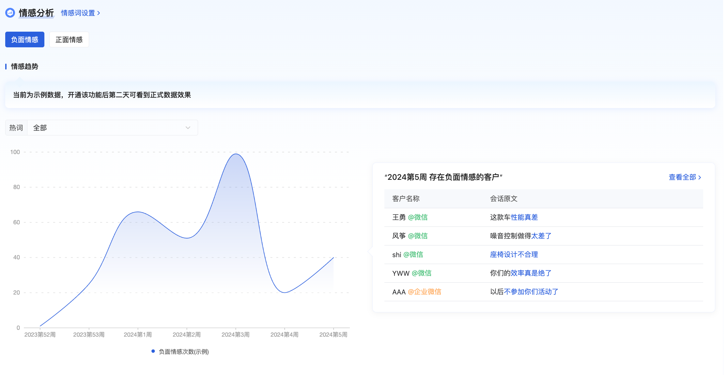Click customer name YWW @微信
Screen dimensions: 727x375
point(412,273)
